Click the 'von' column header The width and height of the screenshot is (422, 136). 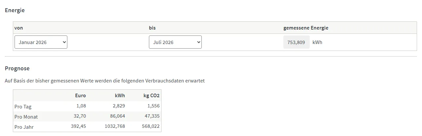click(18, 28)
